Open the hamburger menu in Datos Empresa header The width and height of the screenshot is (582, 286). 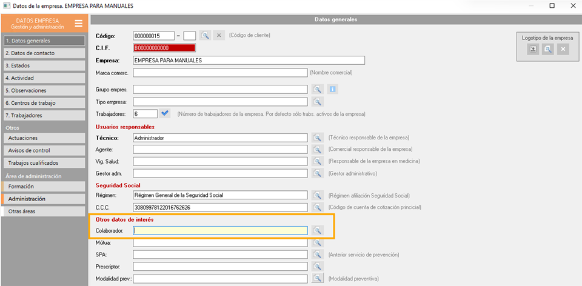pos(79,24)
